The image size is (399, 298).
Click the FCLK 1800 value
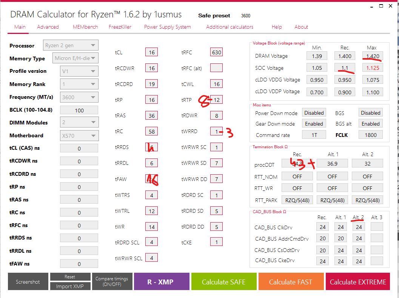pos(371,135)
